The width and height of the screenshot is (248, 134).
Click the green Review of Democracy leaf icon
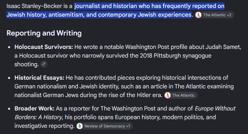click(x=80, y=126)
